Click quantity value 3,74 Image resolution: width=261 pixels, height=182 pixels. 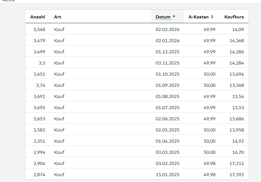pos(40,85)
